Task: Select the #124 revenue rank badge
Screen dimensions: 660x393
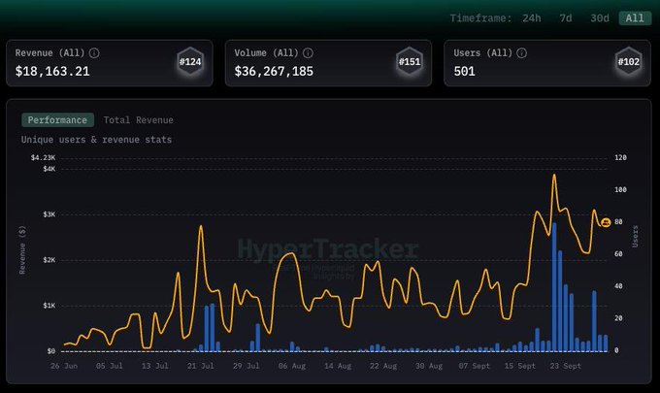Action: coord(190,62)
